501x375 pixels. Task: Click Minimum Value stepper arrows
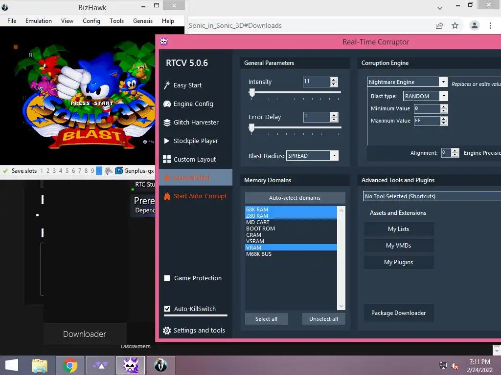click(x=443, y=109)
